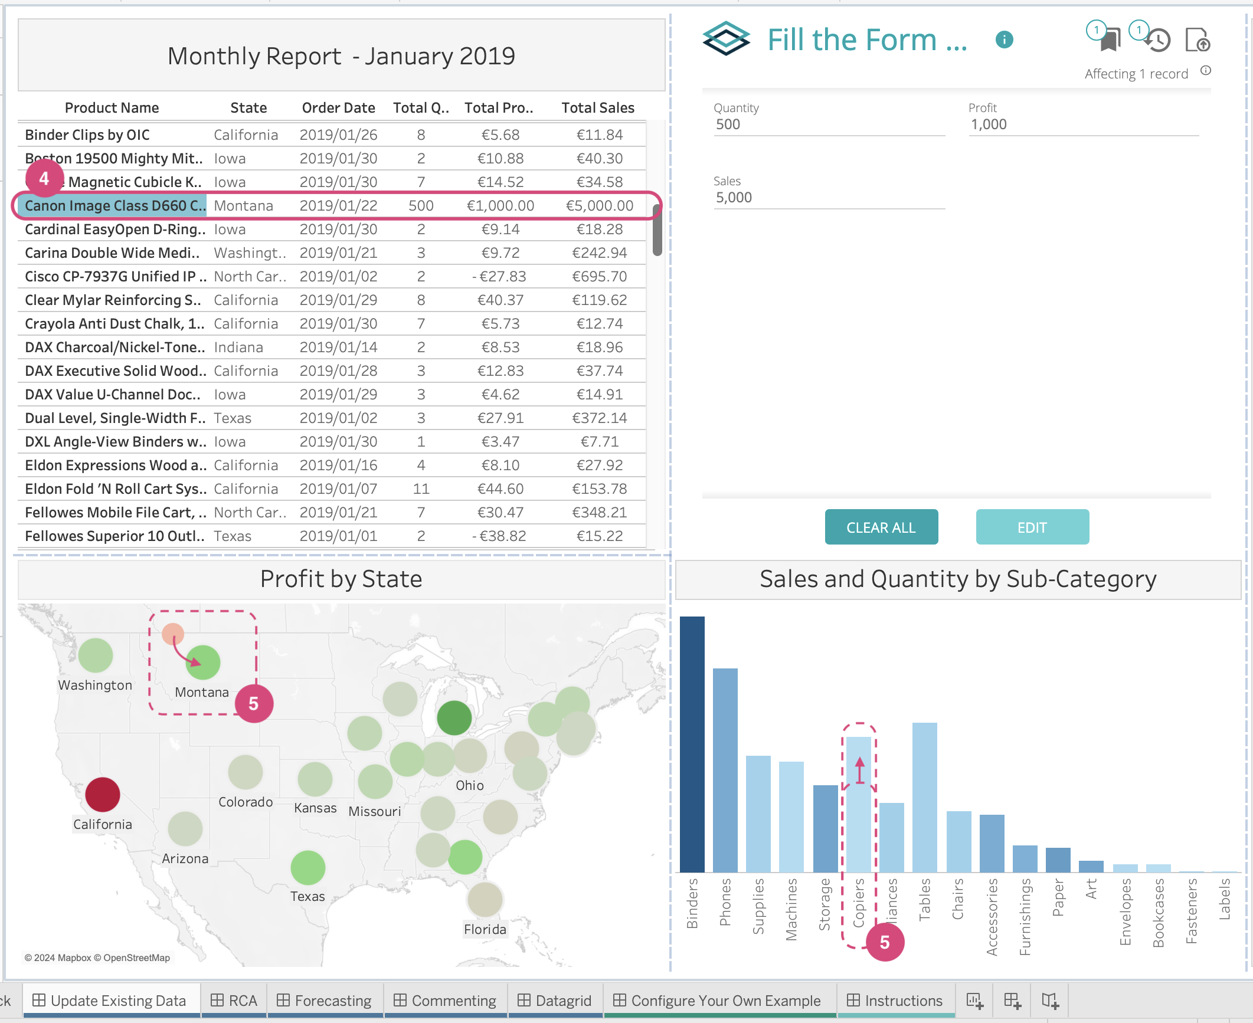This screenshot has height=1023, width=1253.
Task: Click the Binders bar in the chart
Action: [x=692, y=744]
